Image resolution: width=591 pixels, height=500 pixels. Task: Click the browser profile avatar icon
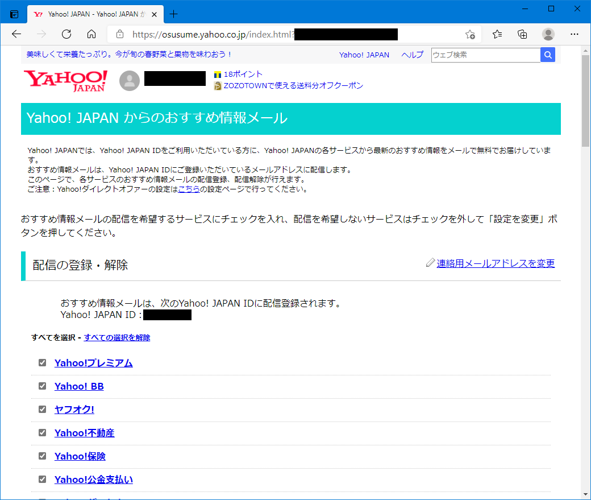click(548, 34)
